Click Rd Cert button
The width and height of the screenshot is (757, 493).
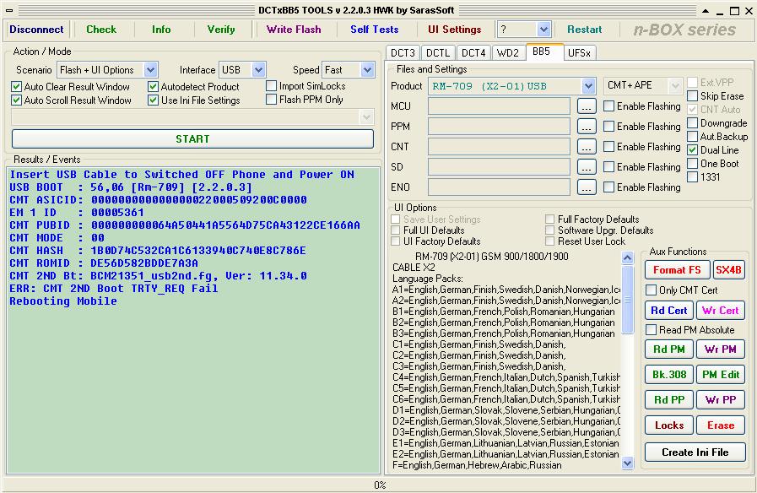click(669, 311)
